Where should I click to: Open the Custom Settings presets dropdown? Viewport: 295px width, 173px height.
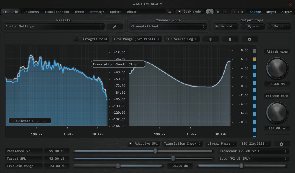point(54,27)
